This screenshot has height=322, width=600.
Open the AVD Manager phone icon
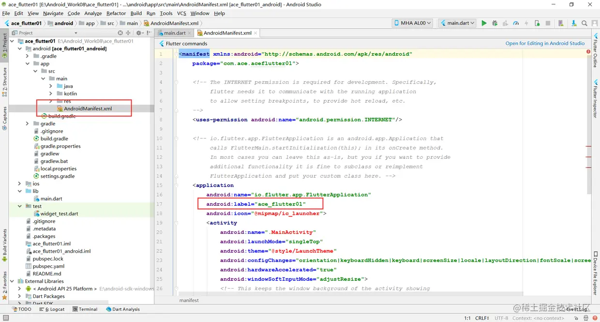(x=561, y=23)
